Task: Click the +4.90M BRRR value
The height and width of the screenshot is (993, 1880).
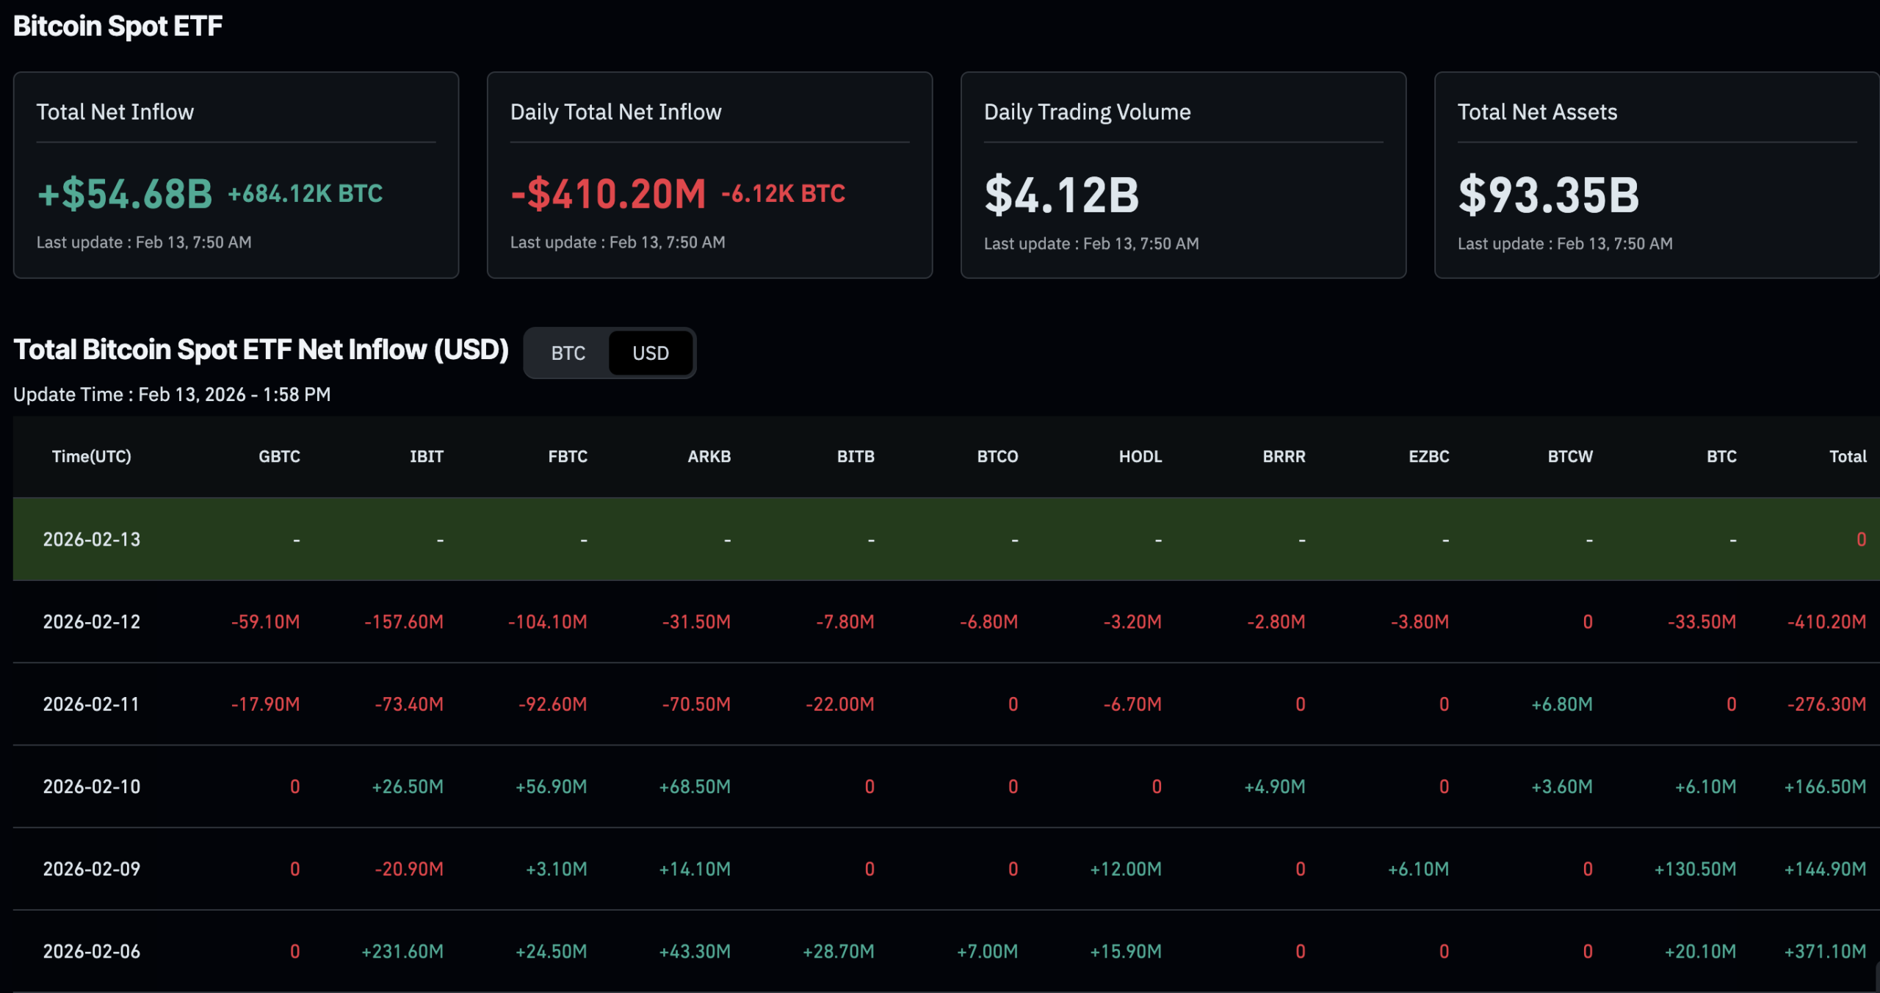Action: (1275, 786)
